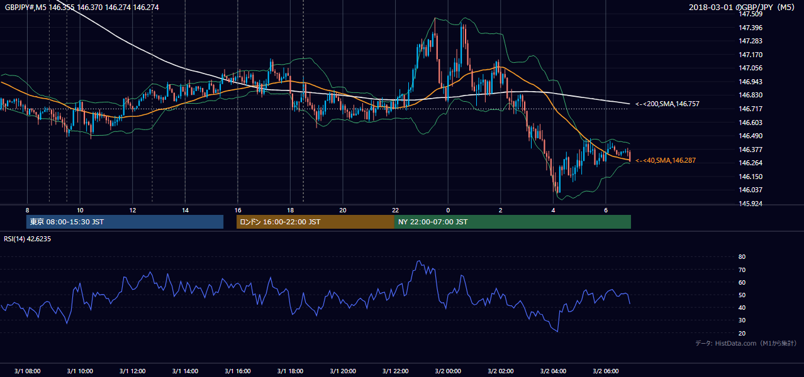804x377 pixels.
Task: Click the date label 3/1 08:00
Action: pyautogui.click(x=27, y=371)
